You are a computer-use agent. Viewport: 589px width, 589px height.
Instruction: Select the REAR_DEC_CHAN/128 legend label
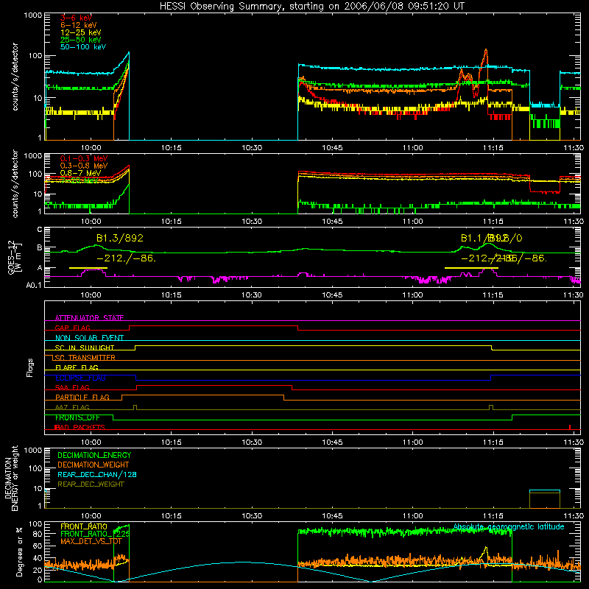tap(97, 474)
